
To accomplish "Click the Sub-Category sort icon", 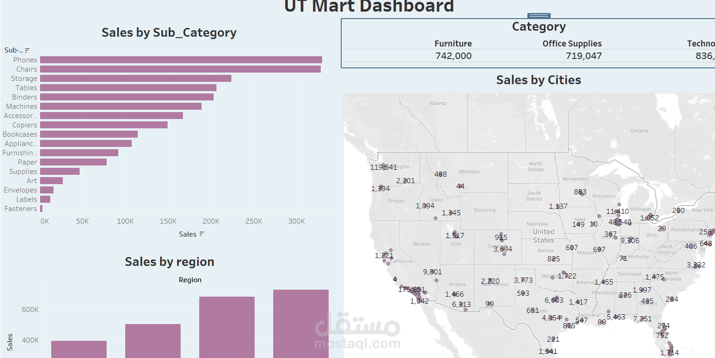I will coord(27,50).
